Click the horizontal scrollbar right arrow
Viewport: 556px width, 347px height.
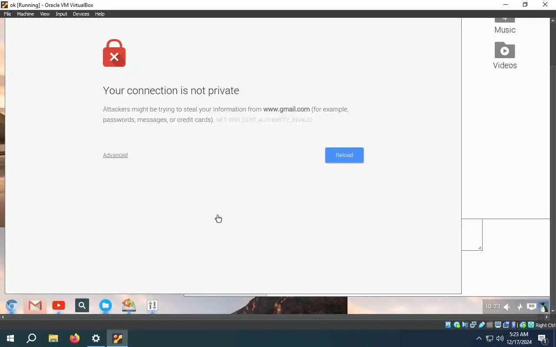pos(547,317)
